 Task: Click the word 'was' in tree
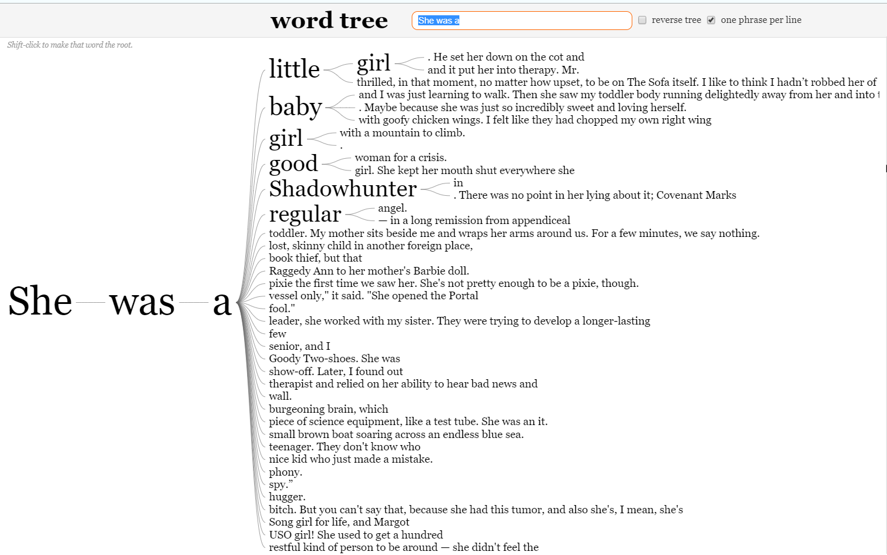pos(142,303)
